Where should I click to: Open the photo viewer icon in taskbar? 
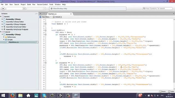[36, 96]
